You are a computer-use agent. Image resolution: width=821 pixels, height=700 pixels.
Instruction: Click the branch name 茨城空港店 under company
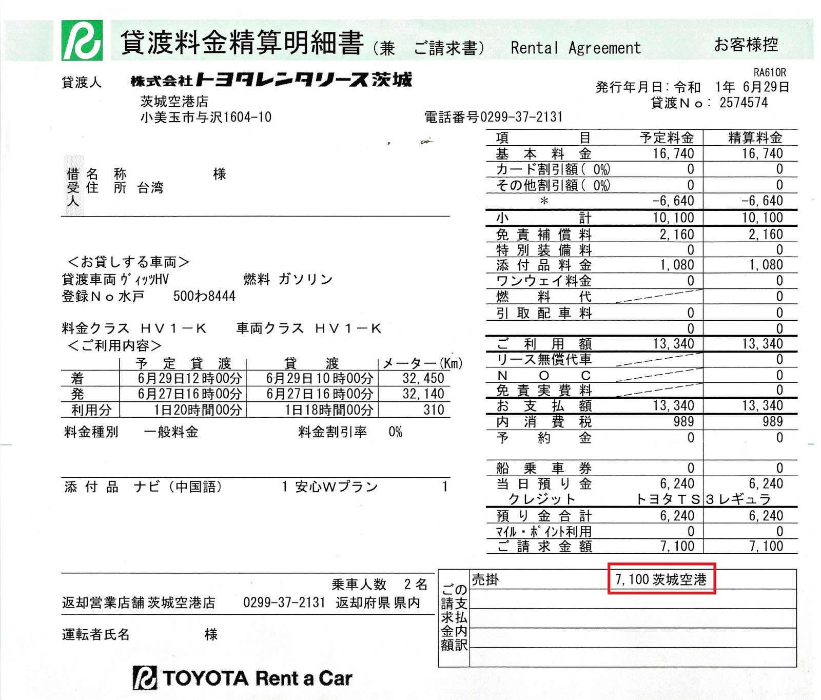pyautogui.click(x=174, y=101)
